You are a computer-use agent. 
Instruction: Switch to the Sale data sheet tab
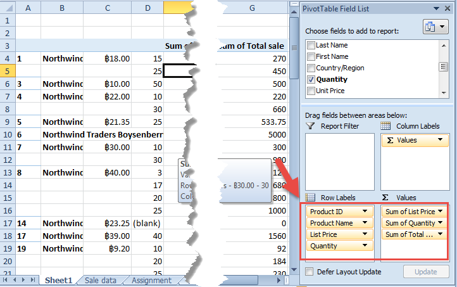click(x=100, y=280)
